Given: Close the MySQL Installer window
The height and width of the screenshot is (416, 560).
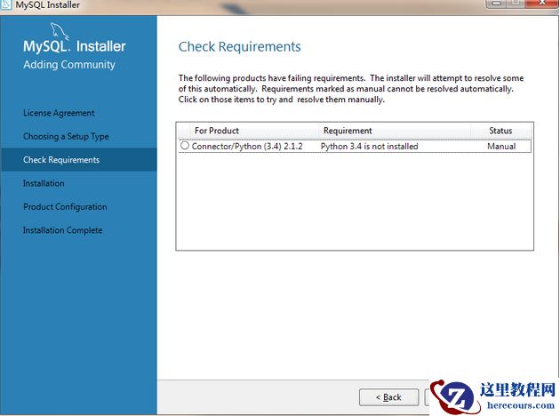Looking at the screenshot, I should point(542,4).
